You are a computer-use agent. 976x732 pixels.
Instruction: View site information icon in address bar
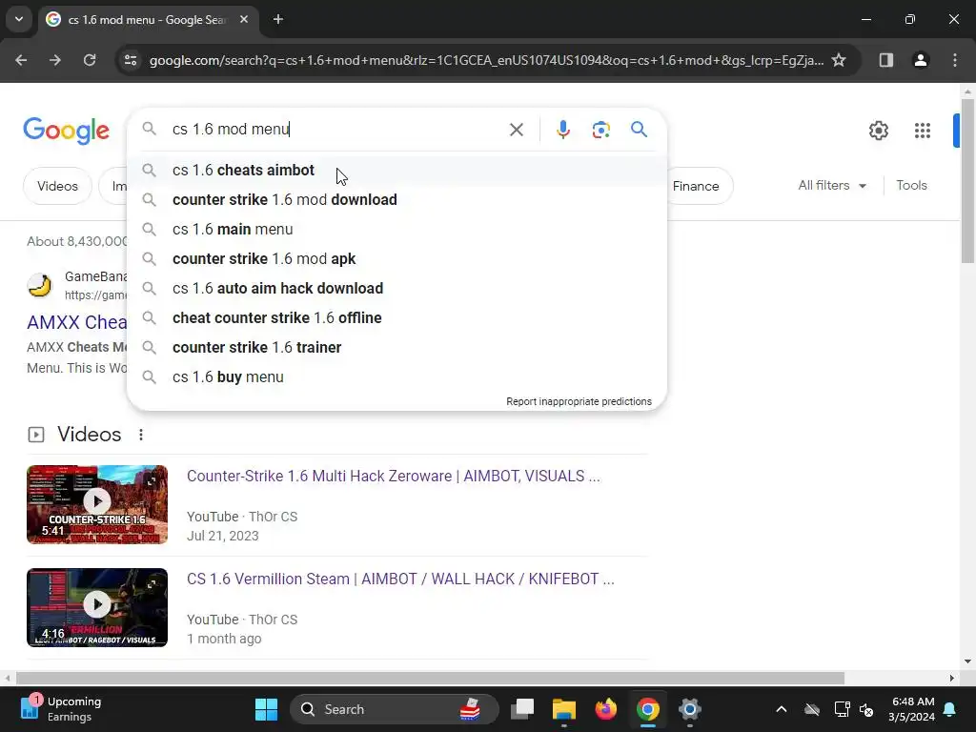(131, 60)
